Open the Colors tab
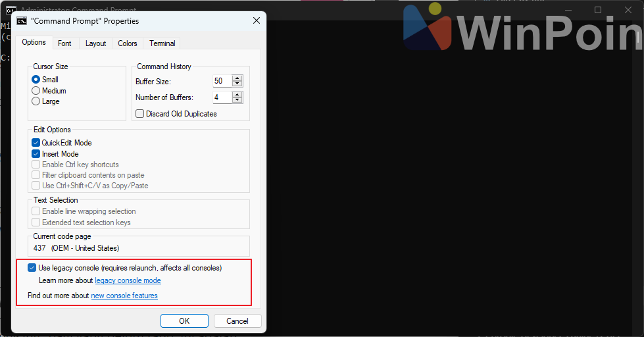This screenshot has height=337, width=644. pyautogui.click(x=128, y=43)
